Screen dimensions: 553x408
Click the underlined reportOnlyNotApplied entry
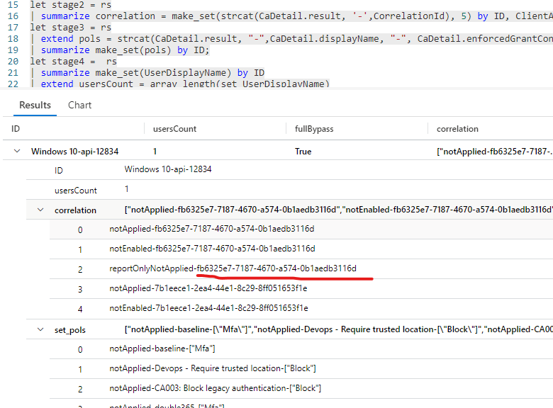233,269
